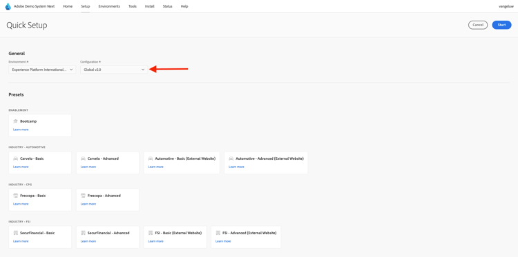Image resolution: width=518 pixels, height=257 pixels.
Task: Click the blue Start button
Action: click(x=501, y=25)
